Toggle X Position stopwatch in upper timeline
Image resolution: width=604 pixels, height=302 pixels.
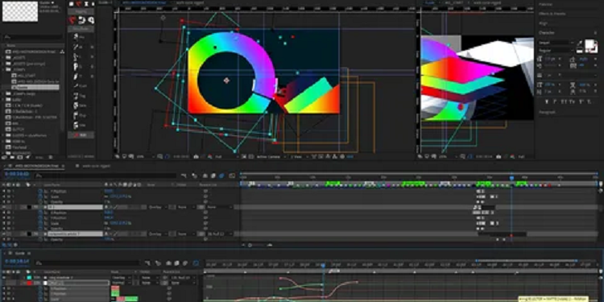coord(40,213)
